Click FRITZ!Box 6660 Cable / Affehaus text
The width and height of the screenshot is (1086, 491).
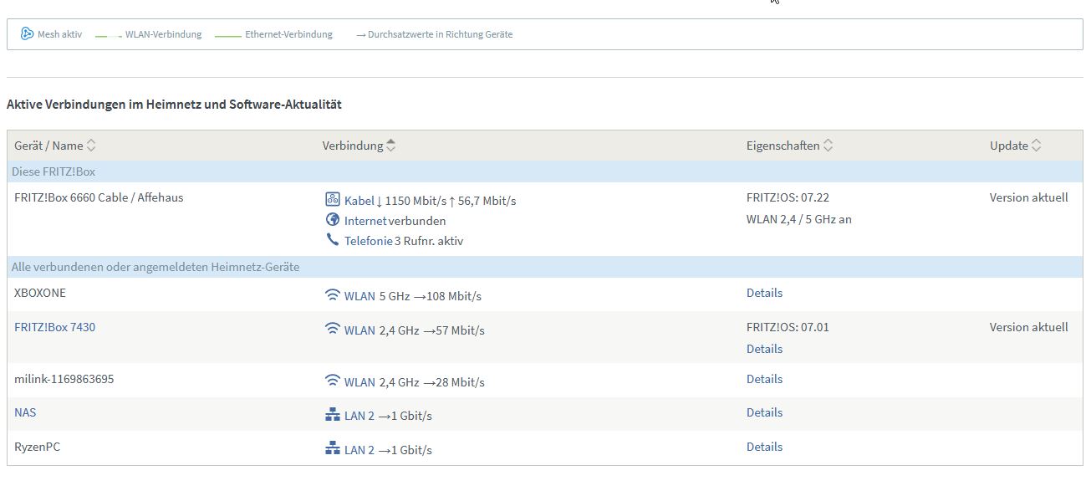coord(99,197)
